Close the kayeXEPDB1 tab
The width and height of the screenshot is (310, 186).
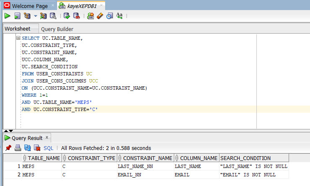click(101, 5)
